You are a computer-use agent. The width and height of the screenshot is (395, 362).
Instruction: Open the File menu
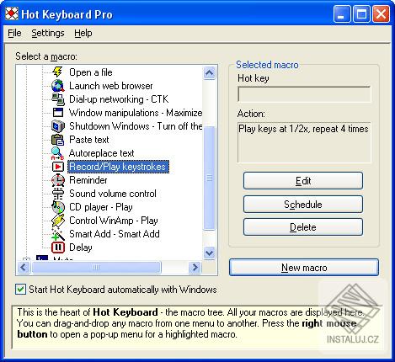click(x=14, y=33)
